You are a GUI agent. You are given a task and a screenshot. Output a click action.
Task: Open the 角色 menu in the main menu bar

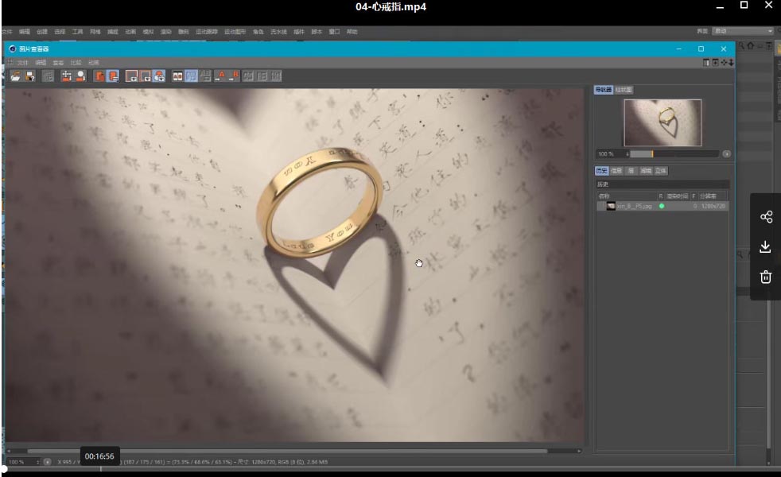point(258,31)
